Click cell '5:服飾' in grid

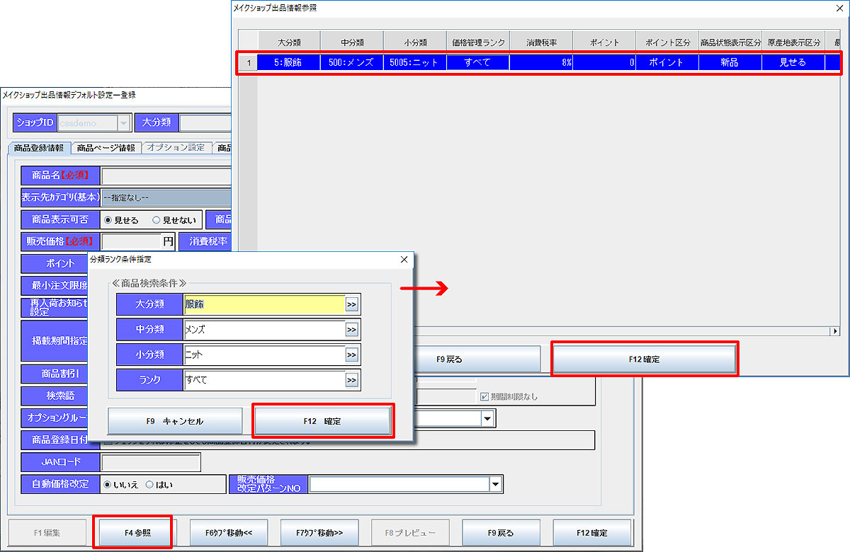tap(289, 62)
